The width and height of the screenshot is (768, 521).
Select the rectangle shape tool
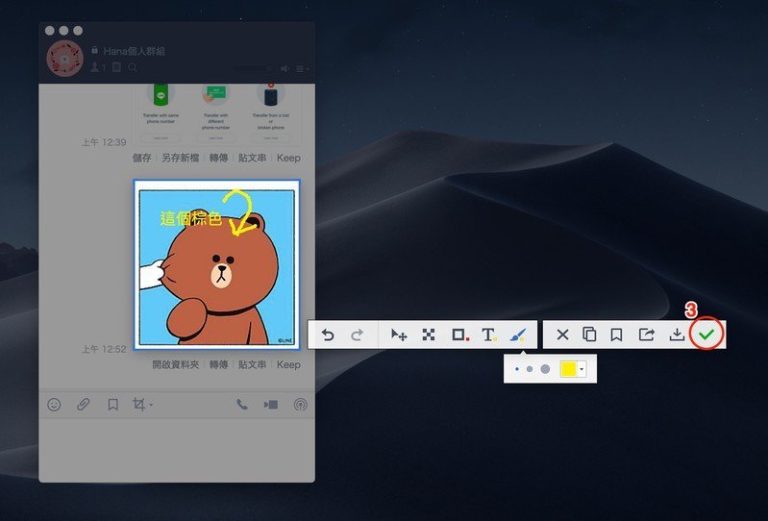459,335
